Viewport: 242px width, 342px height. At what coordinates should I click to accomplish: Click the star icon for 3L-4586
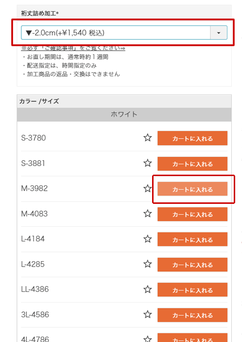[147, 314]
